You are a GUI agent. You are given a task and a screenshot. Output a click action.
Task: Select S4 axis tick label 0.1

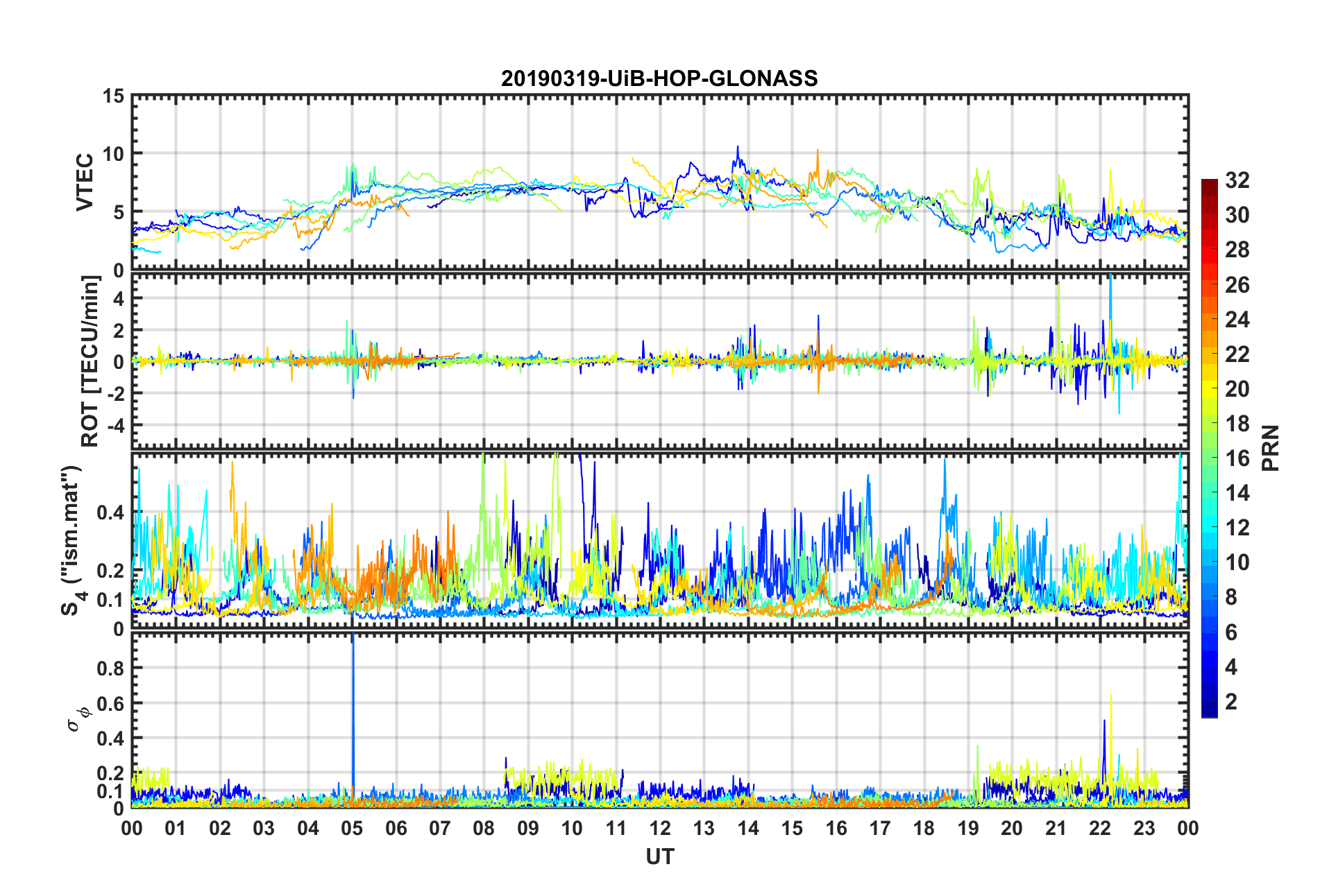(x=111, y=600)
